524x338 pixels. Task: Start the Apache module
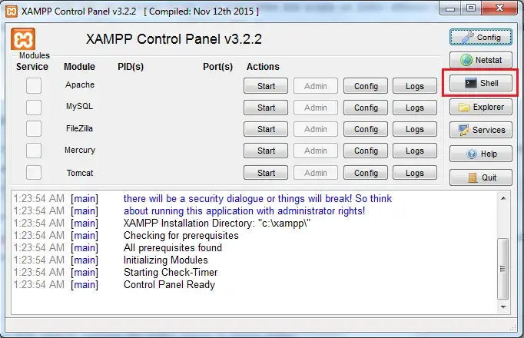266,86
